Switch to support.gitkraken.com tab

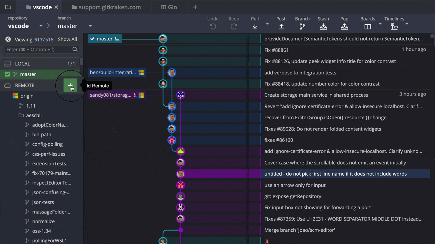point(106,7)
